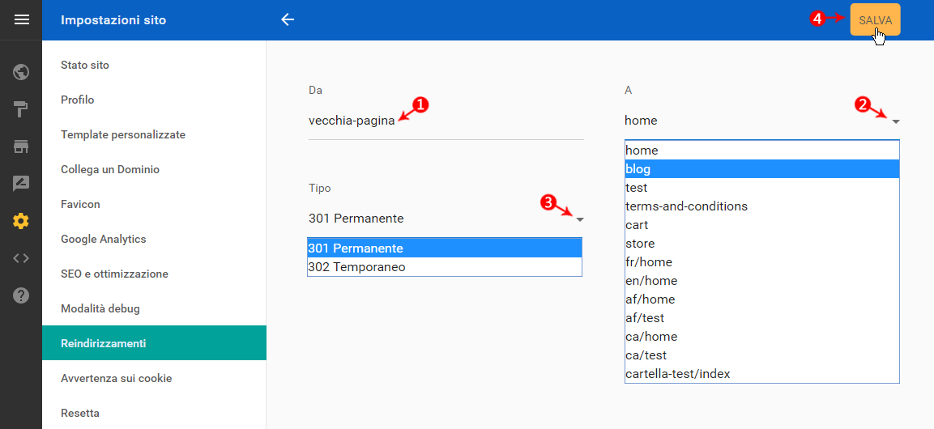The image size is (934, 429).
Task: Open the hamburger menu icon
Action: pyautogui.click(x=21, y=20)
